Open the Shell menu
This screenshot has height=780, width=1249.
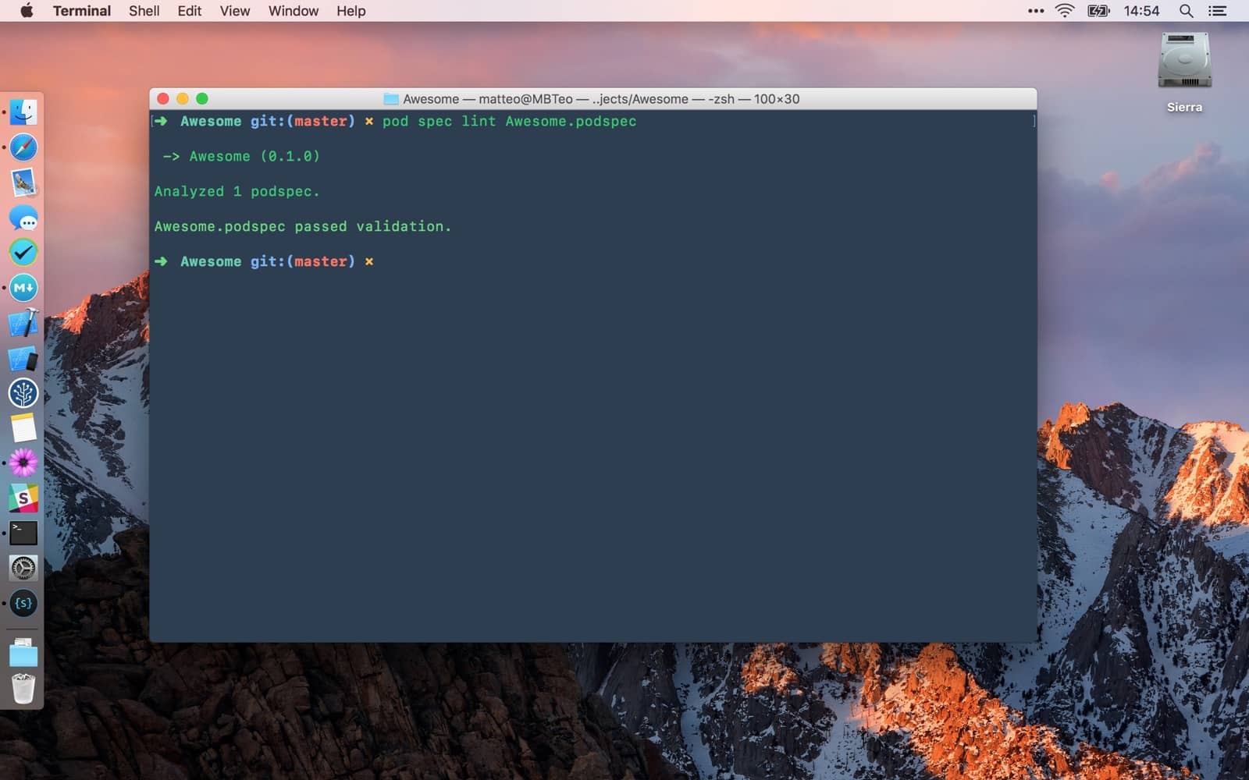point(144,11)
